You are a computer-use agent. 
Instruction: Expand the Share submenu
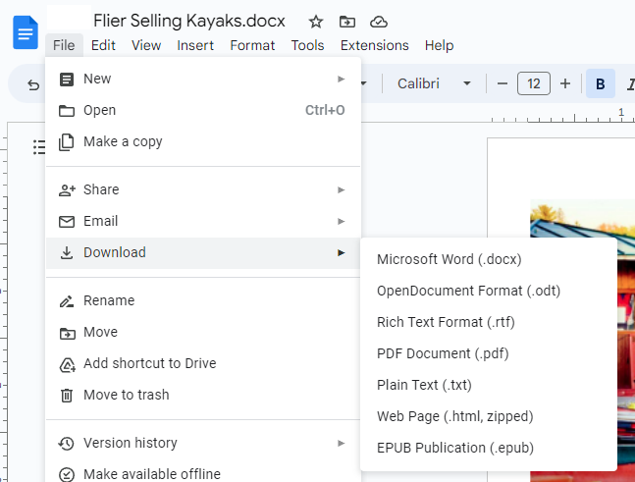click(203, 189)
